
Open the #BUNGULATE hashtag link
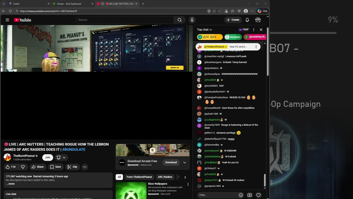74,150
